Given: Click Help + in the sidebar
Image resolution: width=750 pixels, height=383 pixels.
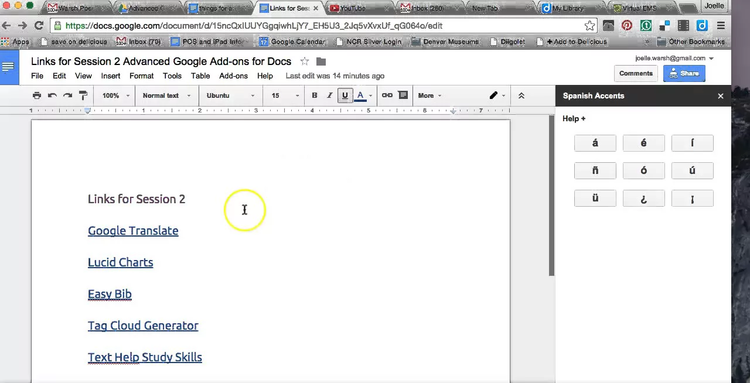Looking at the screenshot, I should click(574, 118).
